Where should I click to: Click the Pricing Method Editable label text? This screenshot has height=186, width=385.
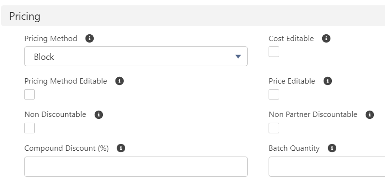coord(66,81)
